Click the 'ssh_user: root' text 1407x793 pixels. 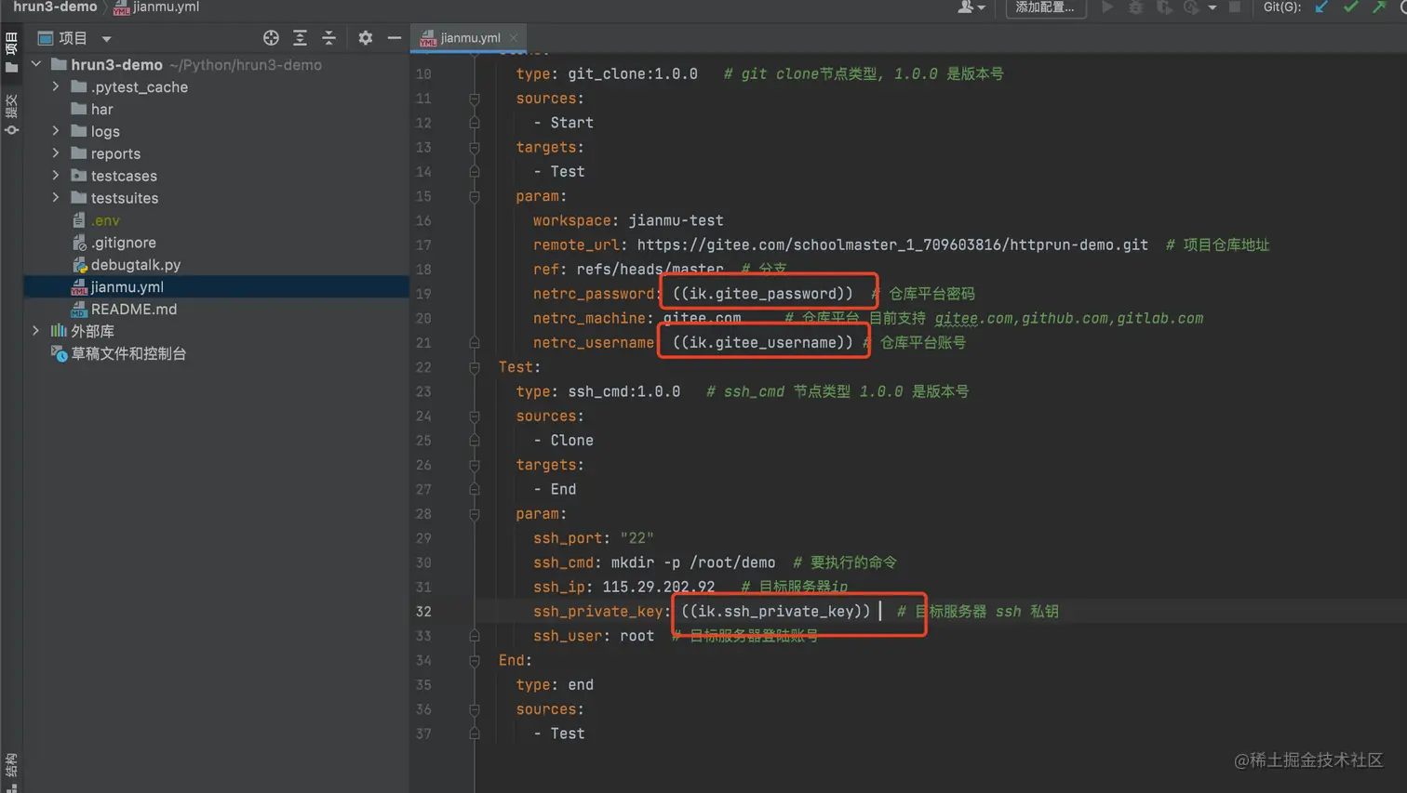(594, 636)
